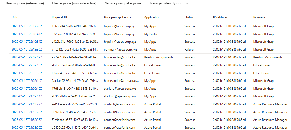Select request ID d09706cc-9248-492c-943c-7ac6...
291x130 pixels.
pyautogui.click(x=75, y=112)
